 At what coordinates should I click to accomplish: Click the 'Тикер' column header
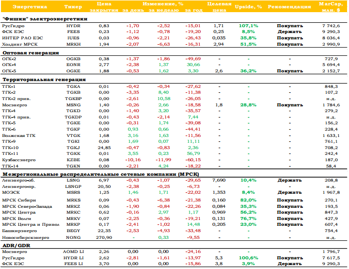pos(73,7)
